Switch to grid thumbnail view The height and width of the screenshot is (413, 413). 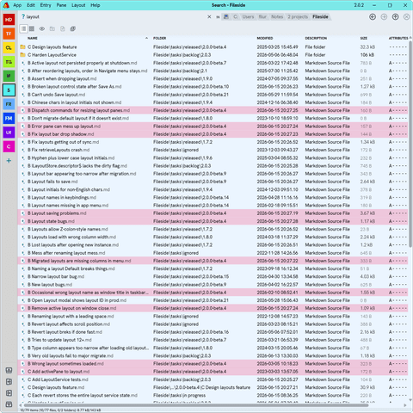pyautogui.click(x=32, y=28)
